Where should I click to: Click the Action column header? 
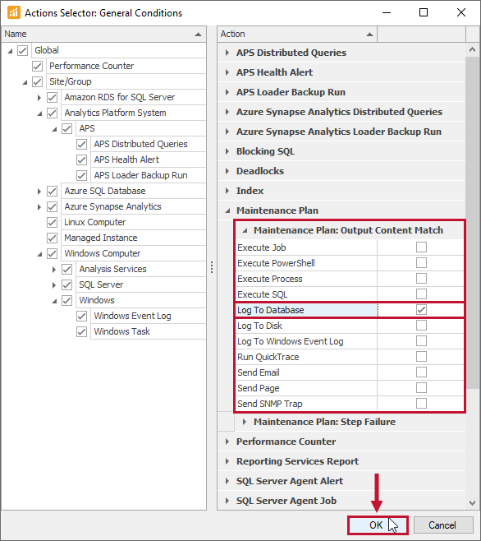(x=297, y=35)
